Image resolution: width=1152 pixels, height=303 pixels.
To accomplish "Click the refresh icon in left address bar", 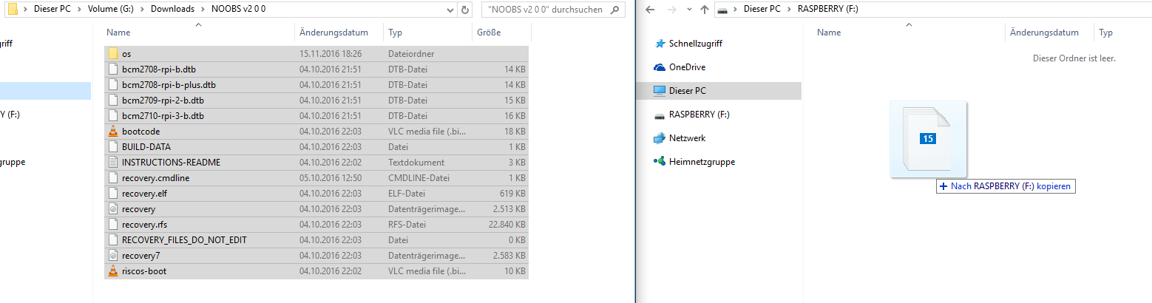I will point(465,10).
